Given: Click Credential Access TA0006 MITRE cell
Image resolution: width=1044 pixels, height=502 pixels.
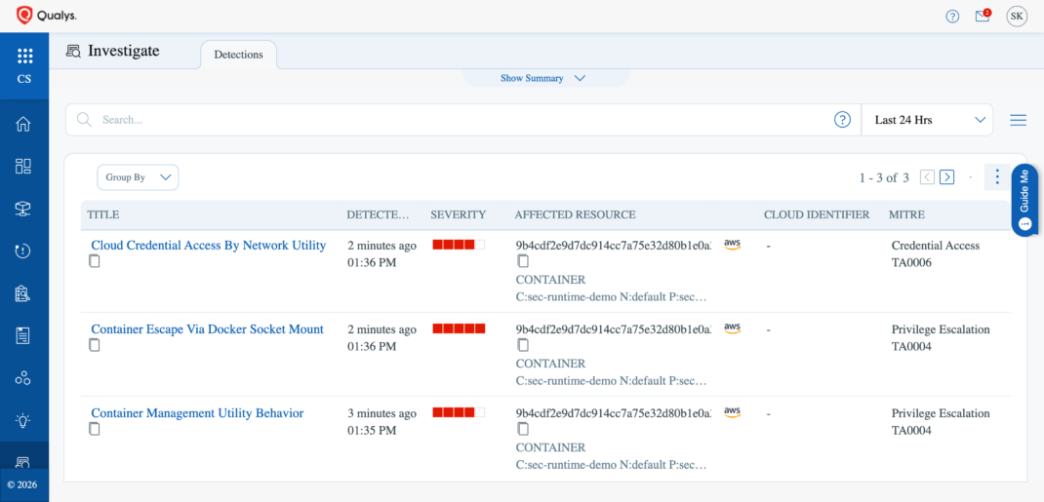Looking at the screenshot, I should 936,254.
